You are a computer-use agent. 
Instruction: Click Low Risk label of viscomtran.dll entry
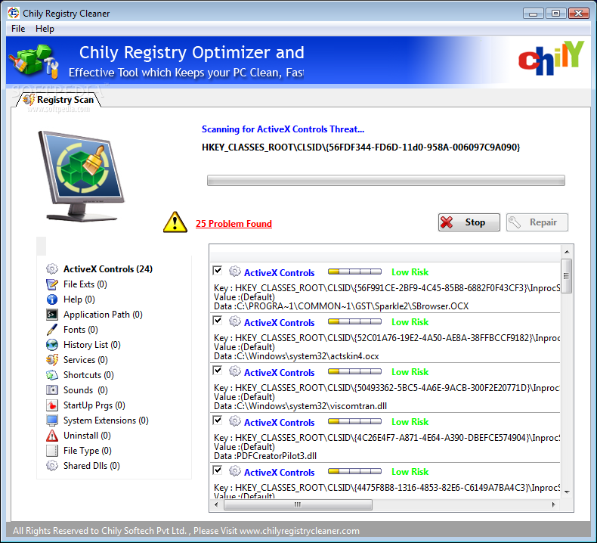[x=410, y=372]
